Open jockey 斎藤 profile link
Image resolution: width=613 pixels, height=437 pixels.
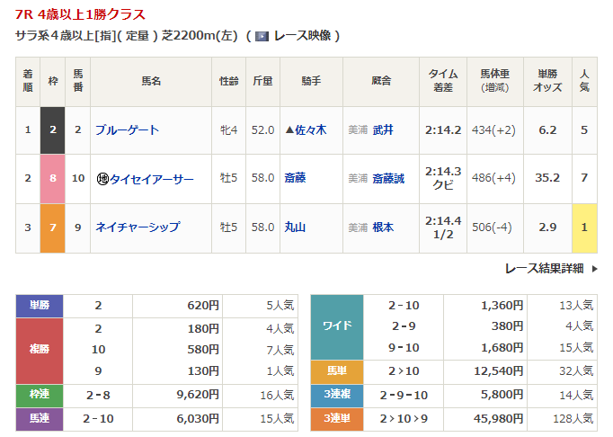(x=294, y=179)
